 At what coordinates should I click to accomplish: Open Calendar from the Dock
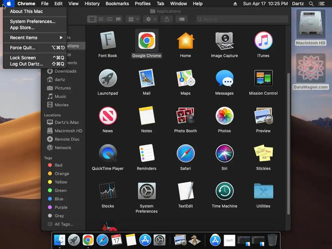[x=116, y=240]
